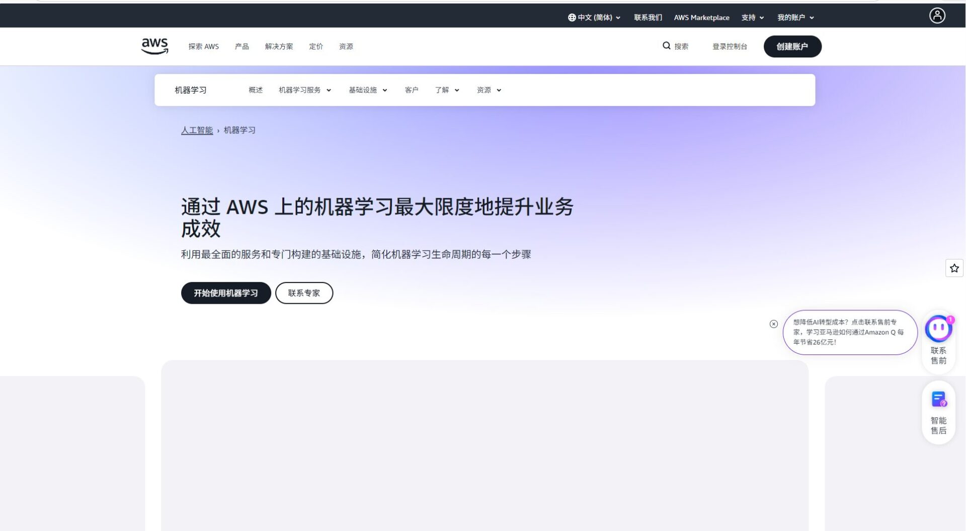966x531 pixels.
Task: Select the 概述 tab in machine learning nav
Action: (256, 90)
